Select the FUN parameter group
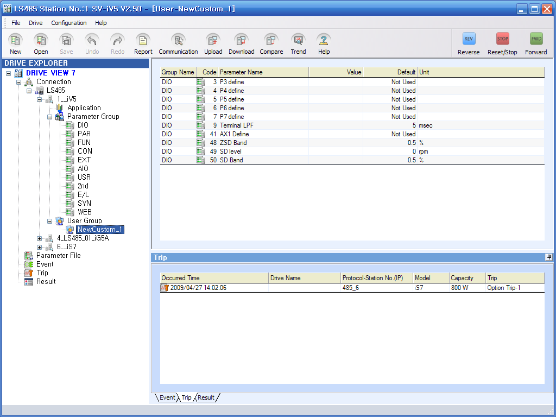556x417 pixels. [84, 142]
